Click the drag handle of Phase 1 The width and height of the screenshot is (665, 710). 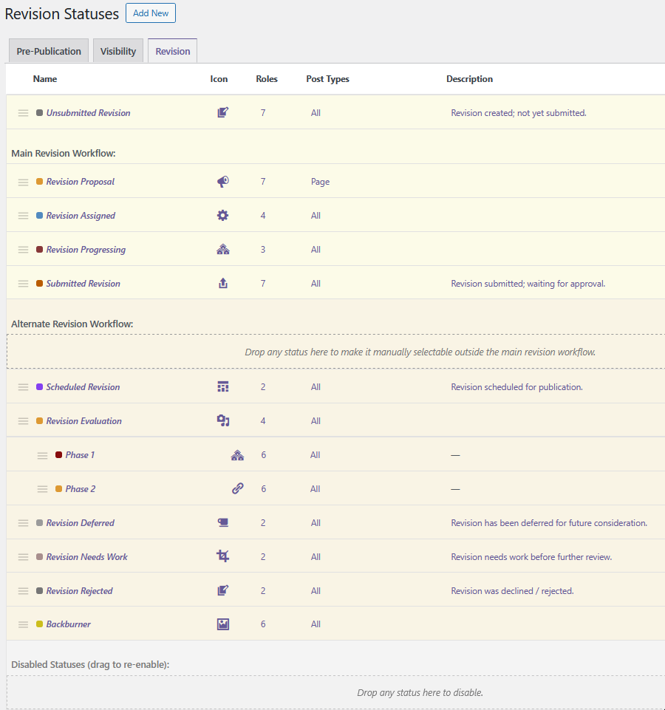pos(42,456)
